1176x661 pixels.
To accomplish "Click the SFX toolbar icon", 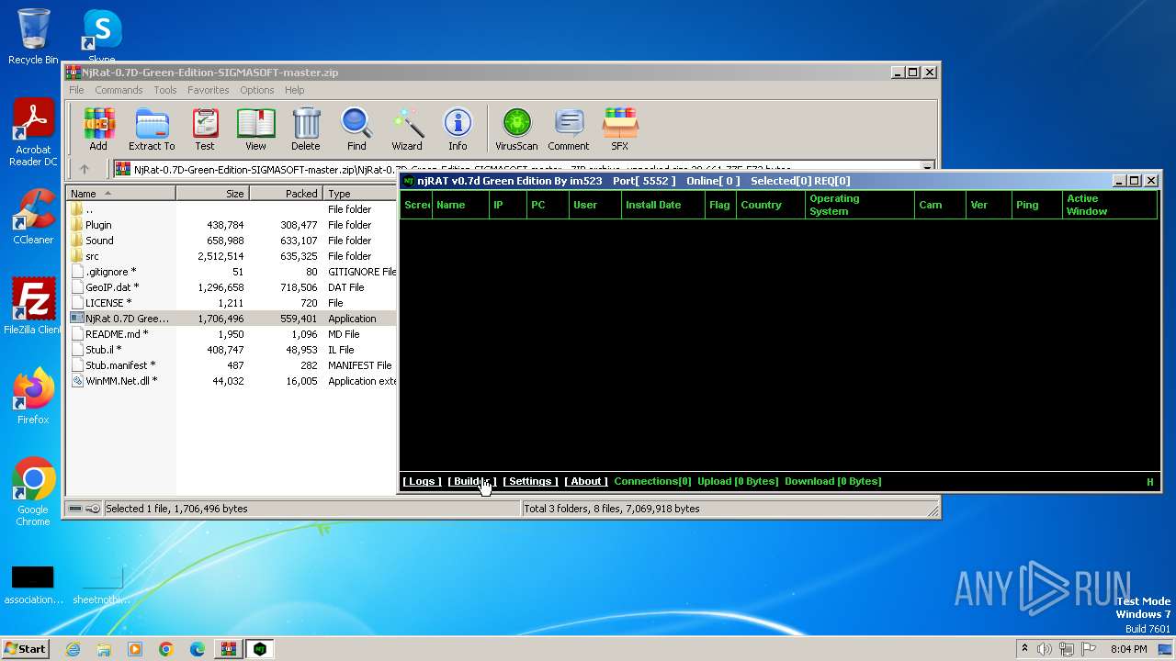I will [620, 129].
